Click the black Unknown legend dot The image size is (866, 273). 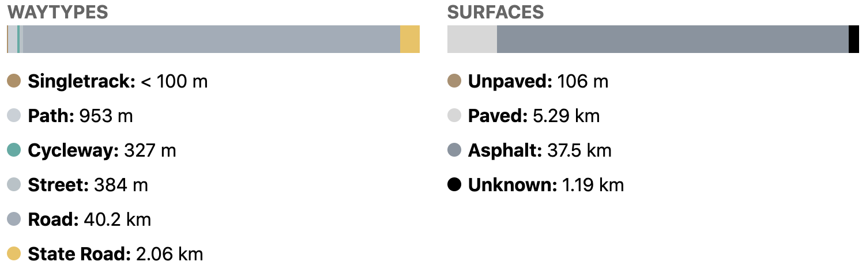click(x=454, y=185)
